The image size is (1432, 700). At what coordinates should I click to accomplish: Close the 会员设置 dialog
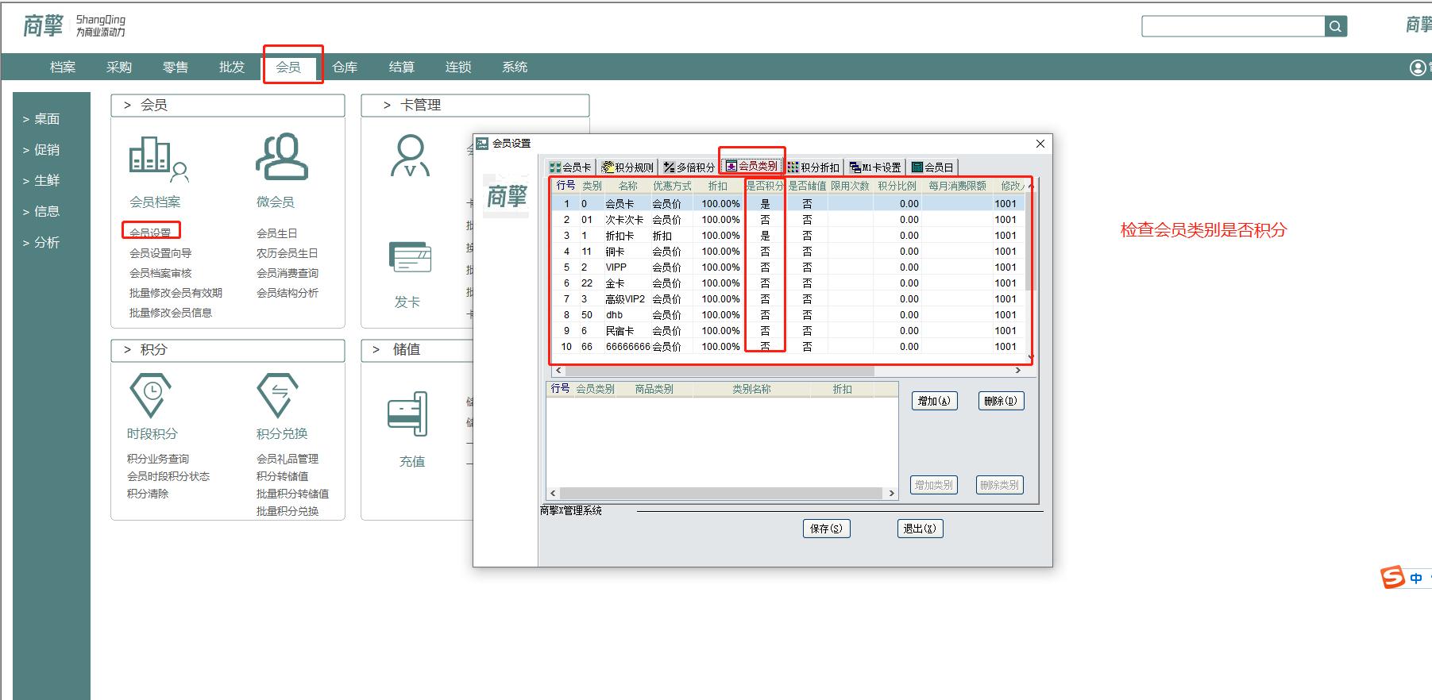(1040, 144)
